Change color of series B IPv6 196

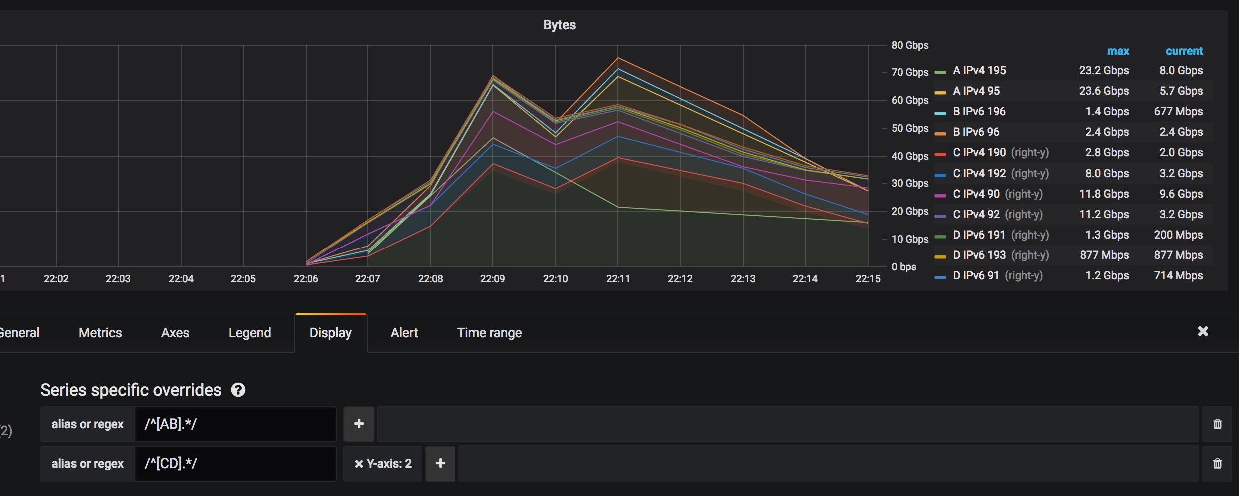[x=940, y=111]
